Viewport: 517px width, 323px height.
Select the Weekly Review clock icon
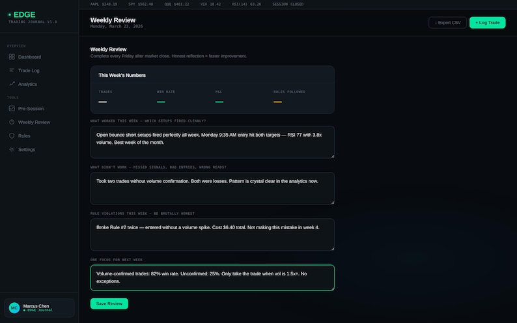tap(12, 122)
